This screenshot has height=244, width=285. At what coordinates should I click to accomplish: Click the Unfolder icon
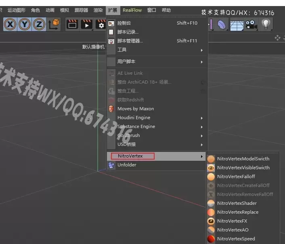(x=111, y=165)
